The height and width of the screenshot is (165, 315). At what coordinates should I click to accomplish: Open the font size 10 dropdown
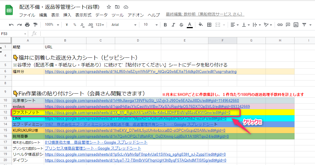point(150,25)
